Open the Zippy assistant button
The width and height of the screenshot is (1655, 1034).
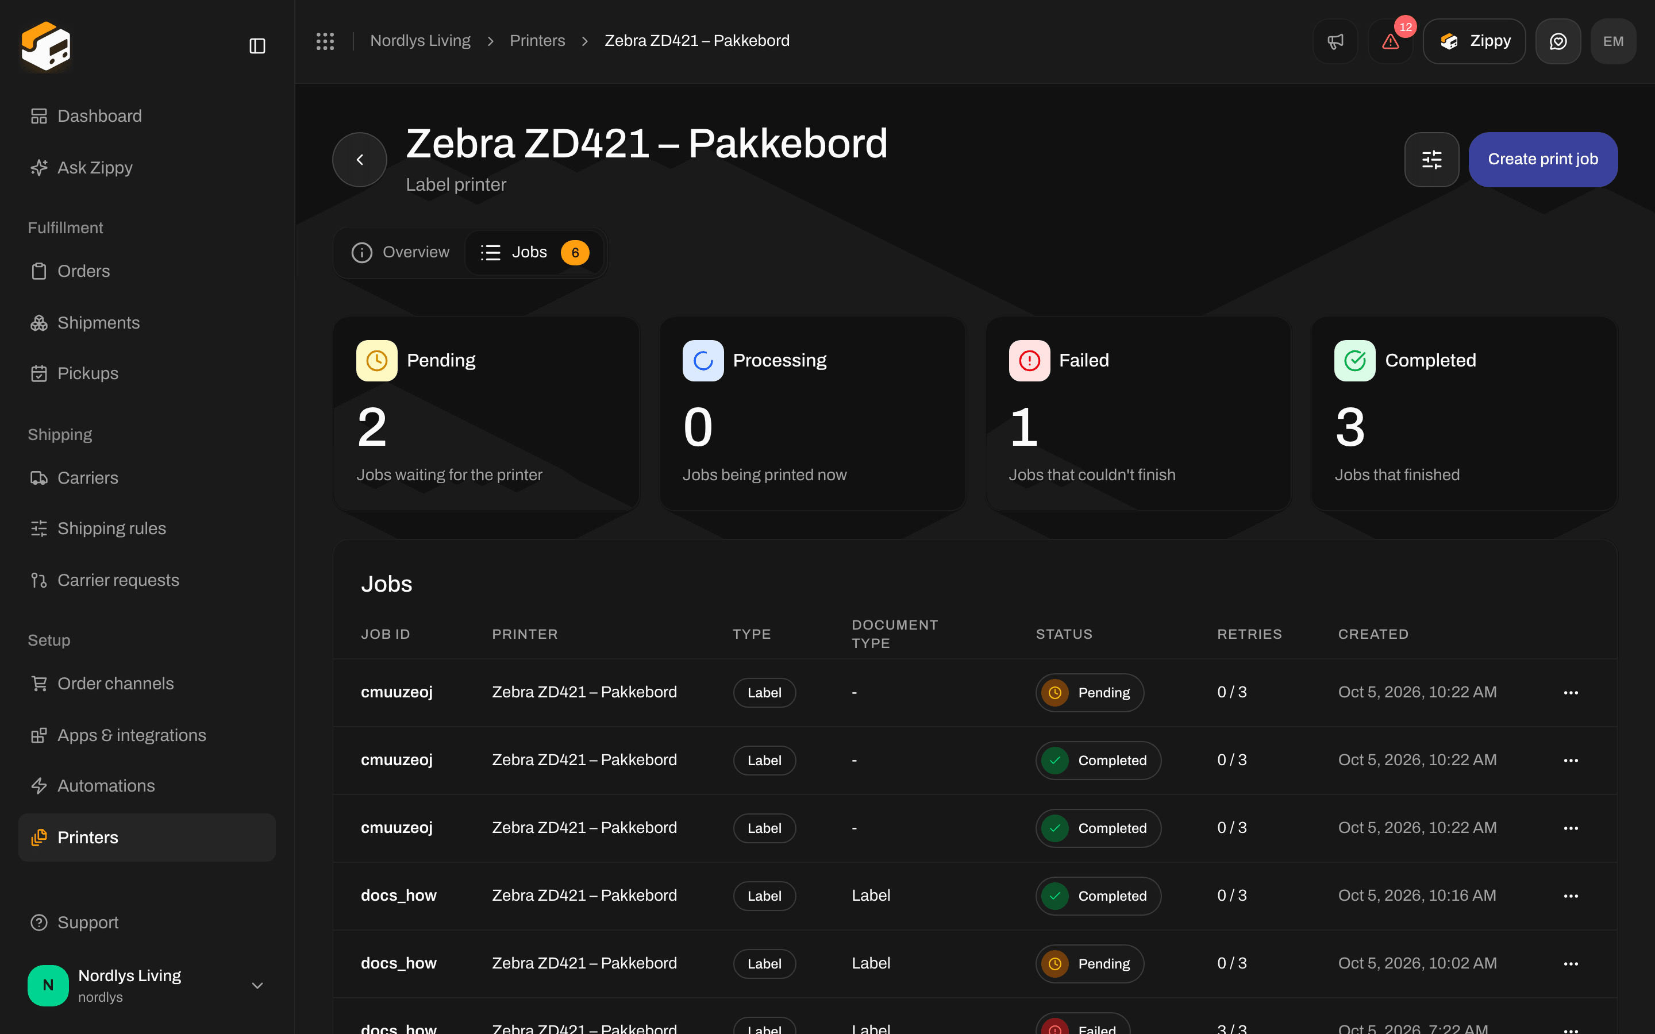click(1475, 41)
